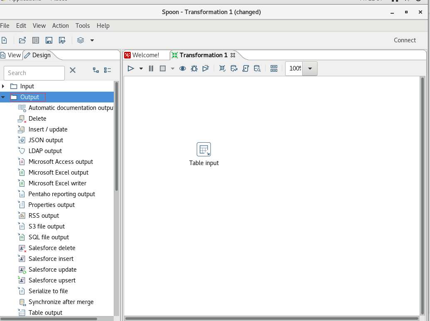Open the Run options dropdown arrow
The width and height of the screenshot is (430, 321).
[x=141, y=68]
